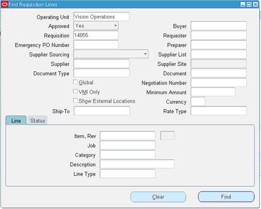This screenshot has height=209, width=261.
Task: Click the Negotiation Number field
Action: [x=218, y=83]
